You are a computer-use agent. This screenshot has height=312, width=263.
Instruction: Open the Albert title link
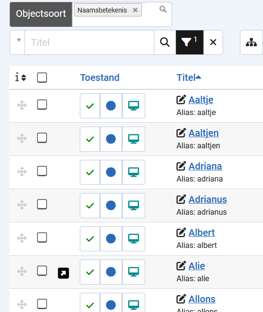coord(201,233)
